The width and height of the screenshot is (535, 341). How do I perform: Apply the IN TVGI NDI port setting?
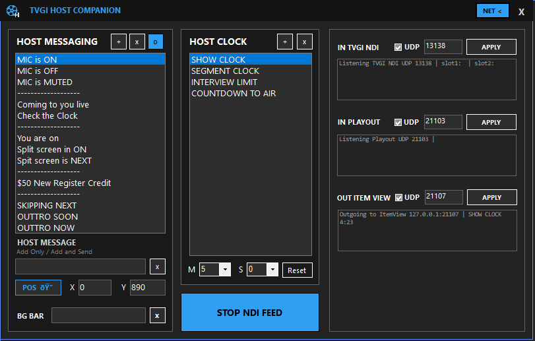[491, 47]
